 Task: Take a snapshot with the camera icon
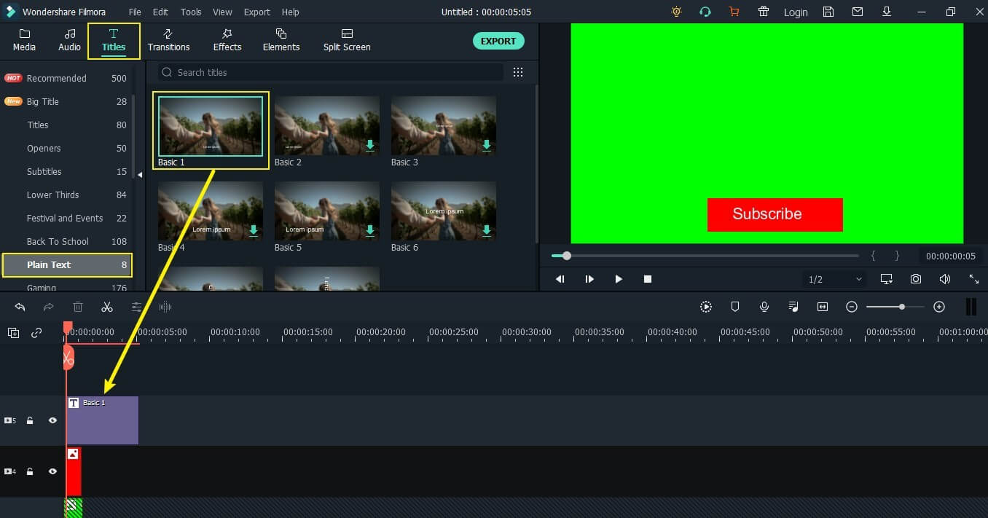[916, 279]
